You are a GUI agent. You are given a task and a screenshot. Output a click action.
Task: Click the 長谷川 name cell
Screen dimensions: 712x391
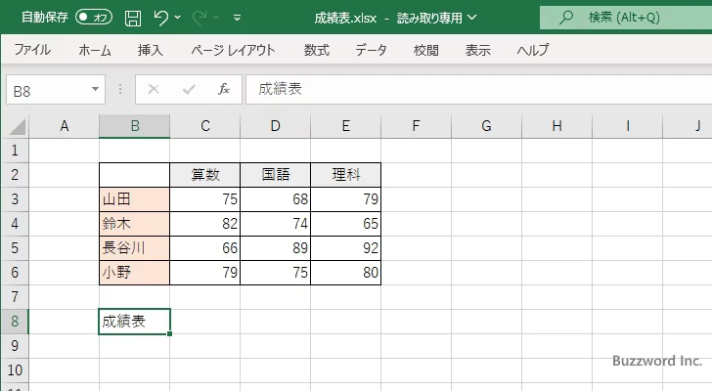click(x=134, y=248)
